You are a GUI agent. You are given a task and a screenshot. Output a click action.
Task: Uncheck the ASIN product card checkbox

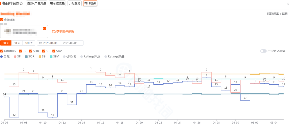(44, 29)
